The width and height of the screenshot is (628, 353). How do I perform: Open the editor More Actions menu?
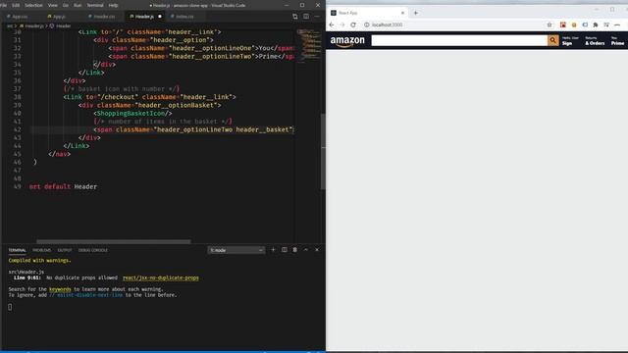(317, 17)
